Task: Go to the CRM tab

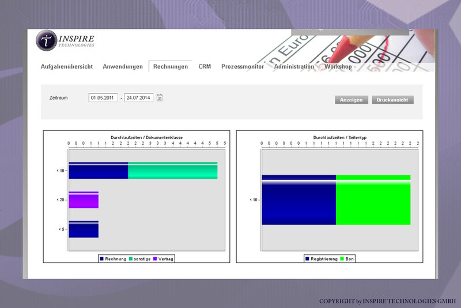Action: click(205, 66)
